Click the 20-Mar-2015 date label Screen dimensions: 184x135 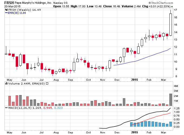click(12, 6)
